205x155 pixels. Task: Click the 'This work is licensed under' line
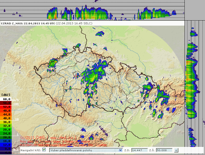pos(55,142)
